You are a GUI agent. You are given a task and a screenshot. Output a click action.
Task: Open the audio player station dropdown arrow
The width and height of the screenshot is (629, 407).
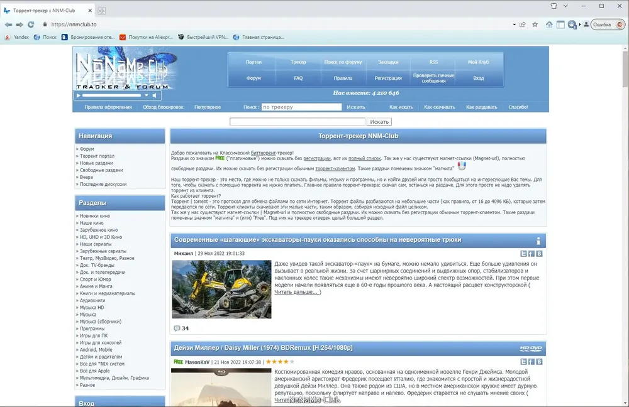(147, 95)
